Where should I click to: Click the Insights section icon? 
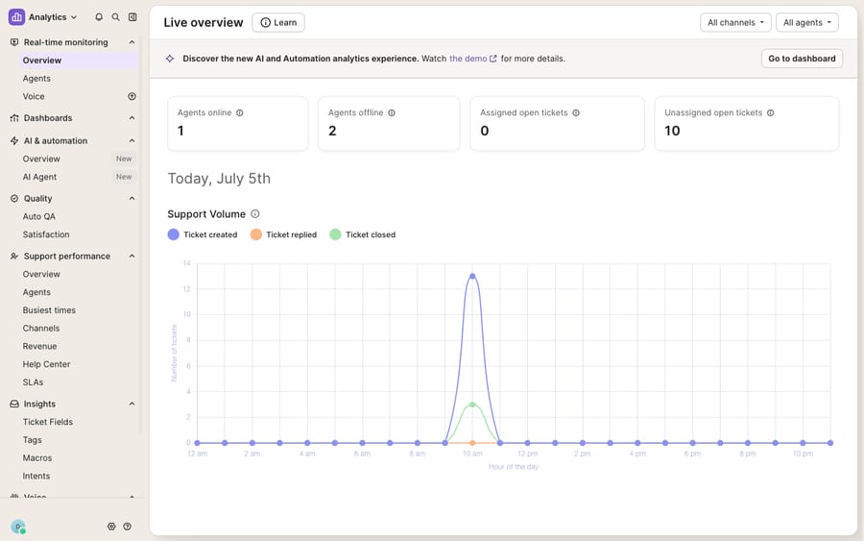(x=14, y=404)
